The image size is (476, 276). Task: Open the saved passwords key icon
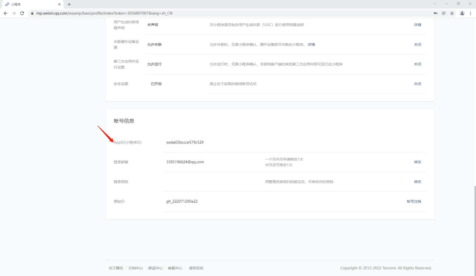coord(436,13)
